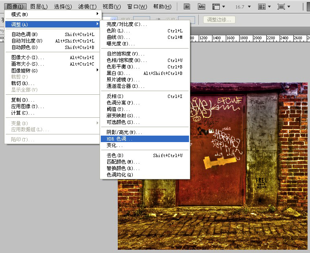The width and height of the screenshot is (310, 253).
Task: Choose 照片滤镜 (F)...
Action: [145, 79]
